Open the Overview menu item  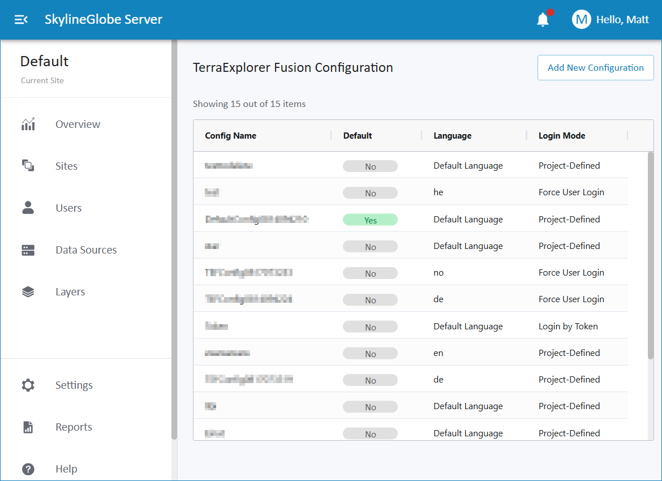pyautogui.click(x=78, y=124)
